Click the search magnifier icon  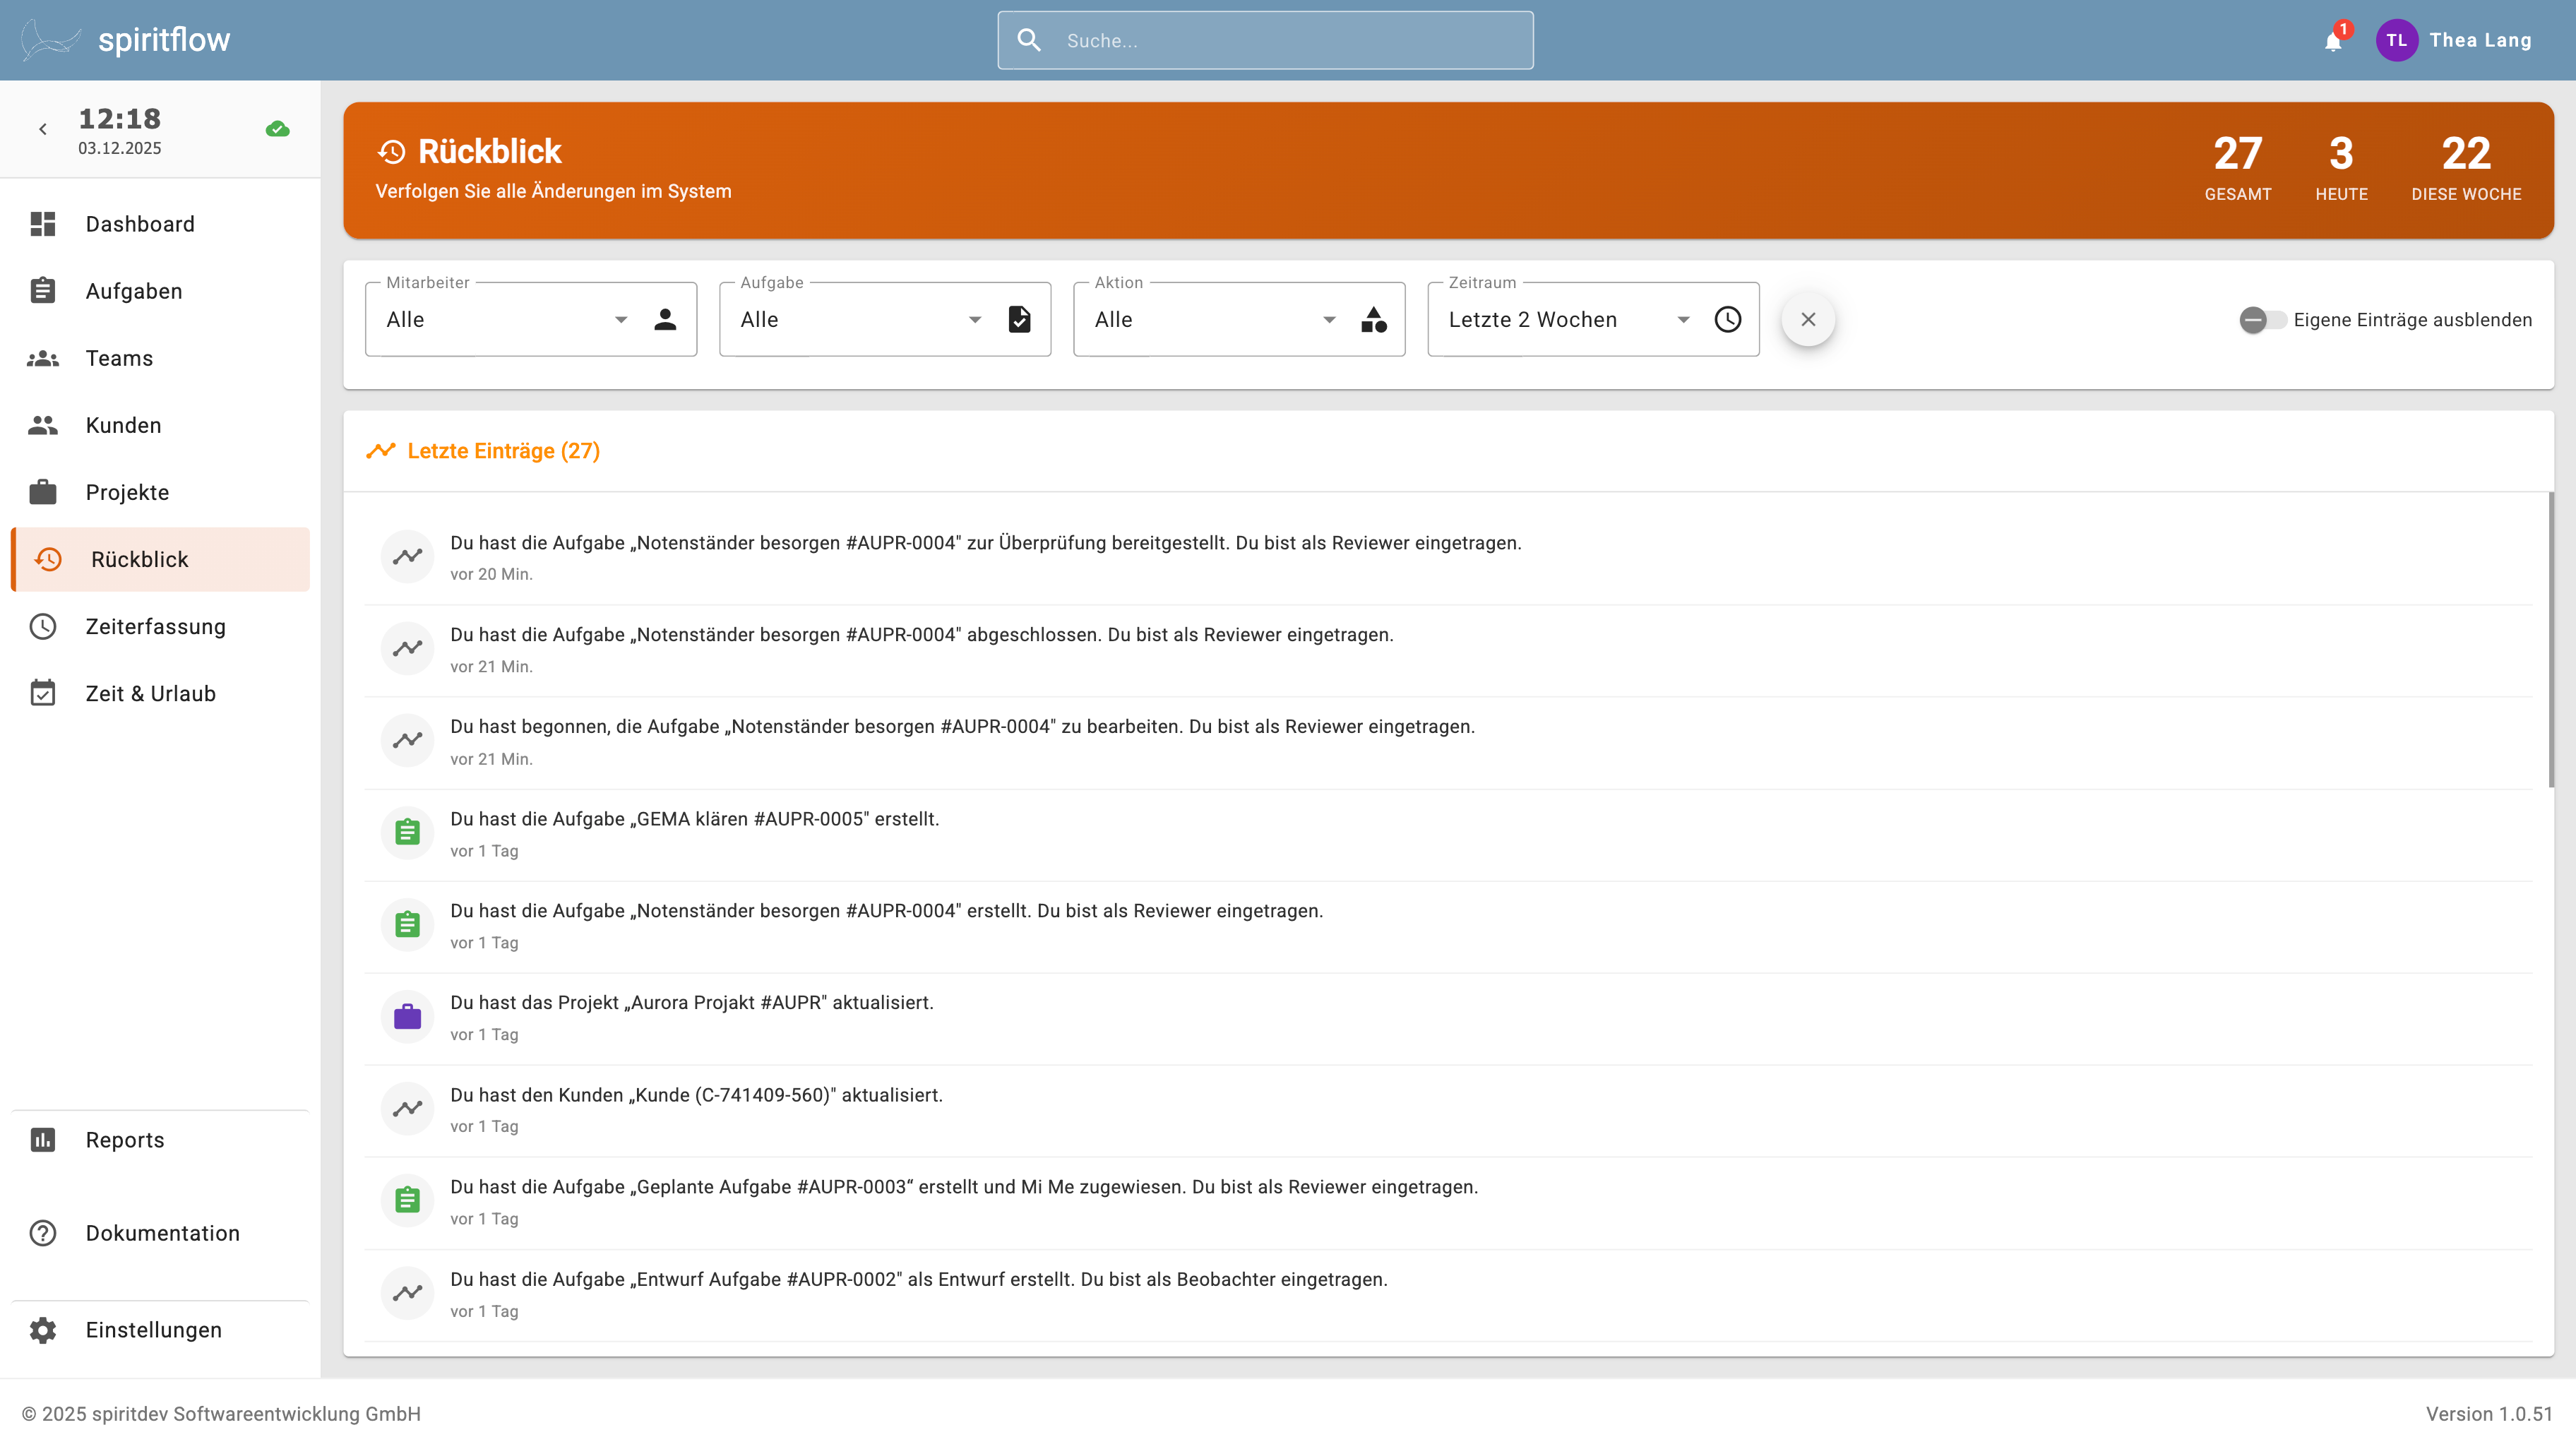pos(1029,40)
